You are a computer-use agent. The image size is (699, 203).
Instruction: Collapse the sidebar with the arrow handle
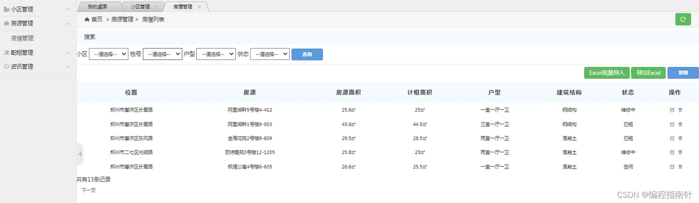click(80, 154)
